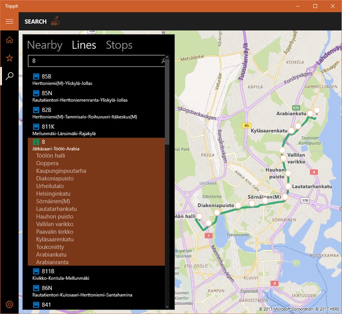Open the Stops tab

[x=119, y=45]
